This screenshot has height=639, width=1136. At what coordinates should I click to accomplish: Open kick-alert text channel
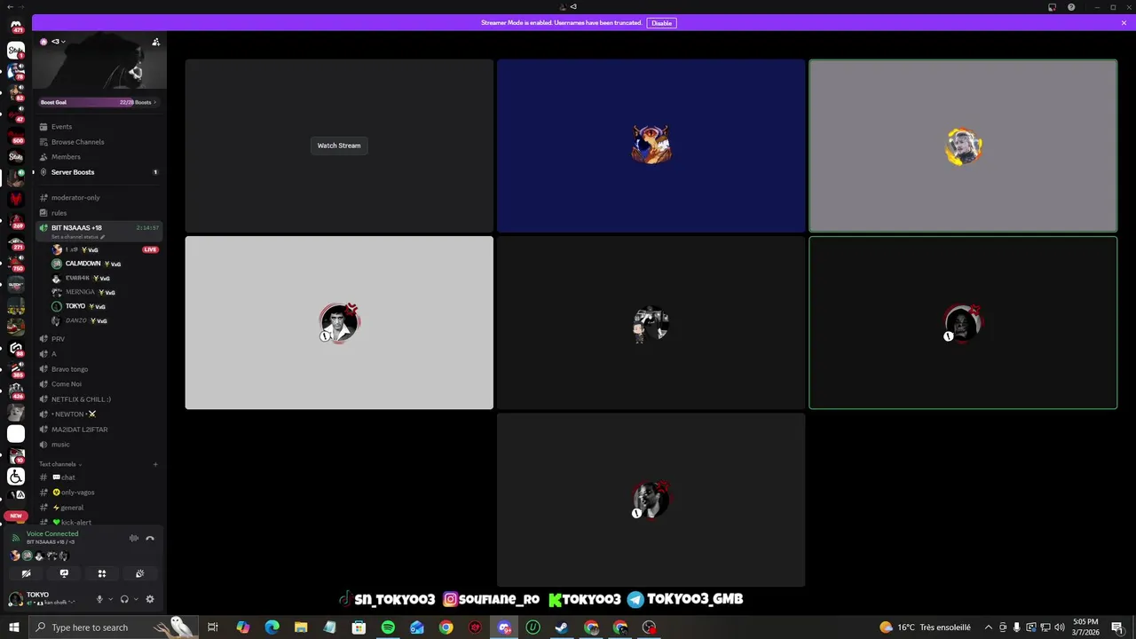pyautogui.click(x=99, y=522)
